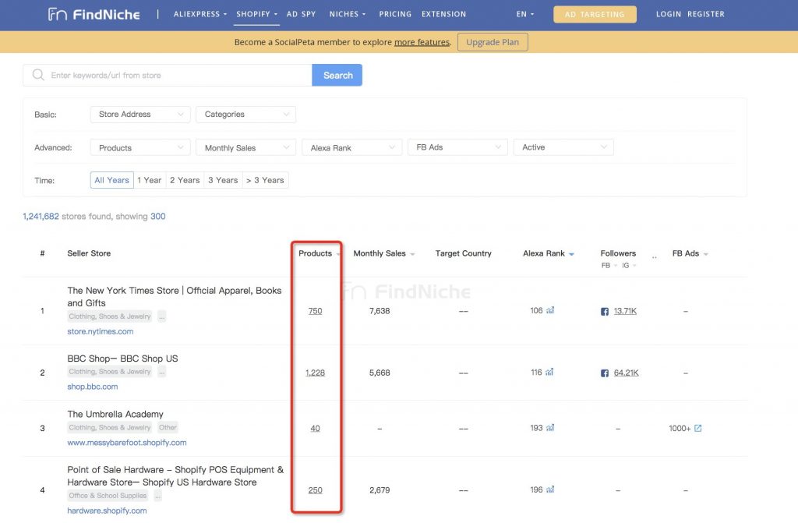Click the AD TARGETING button
This screenshot has height=523, width=798.
click(x=595, y=14)
